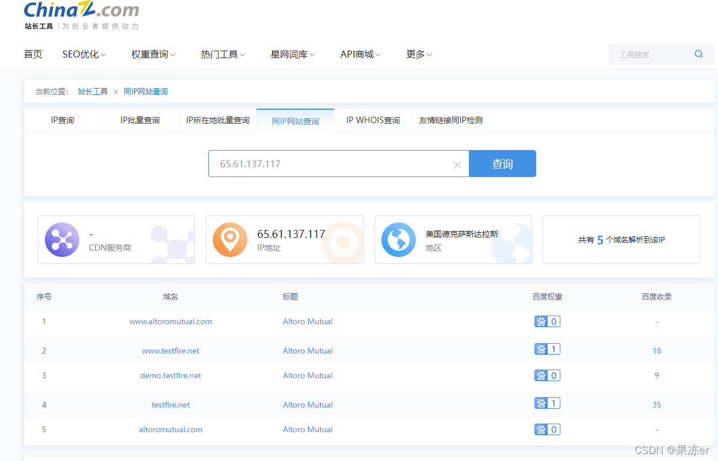The height and width of the screenshot is (461, 718).
Task: Go to 首页 in the navigation
Action: tap(33, 54)
